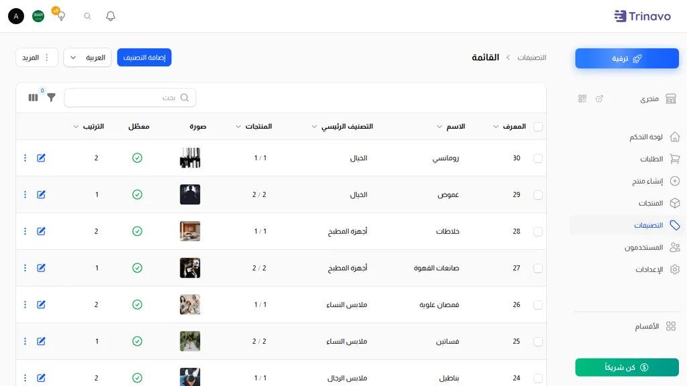Open the المزيد more menu

(x=37, y=58)
